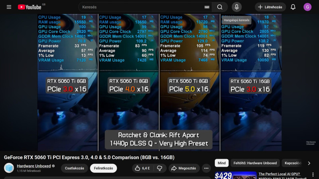
Task: Open the account avatar G menu
Action: tap(307, 7)
